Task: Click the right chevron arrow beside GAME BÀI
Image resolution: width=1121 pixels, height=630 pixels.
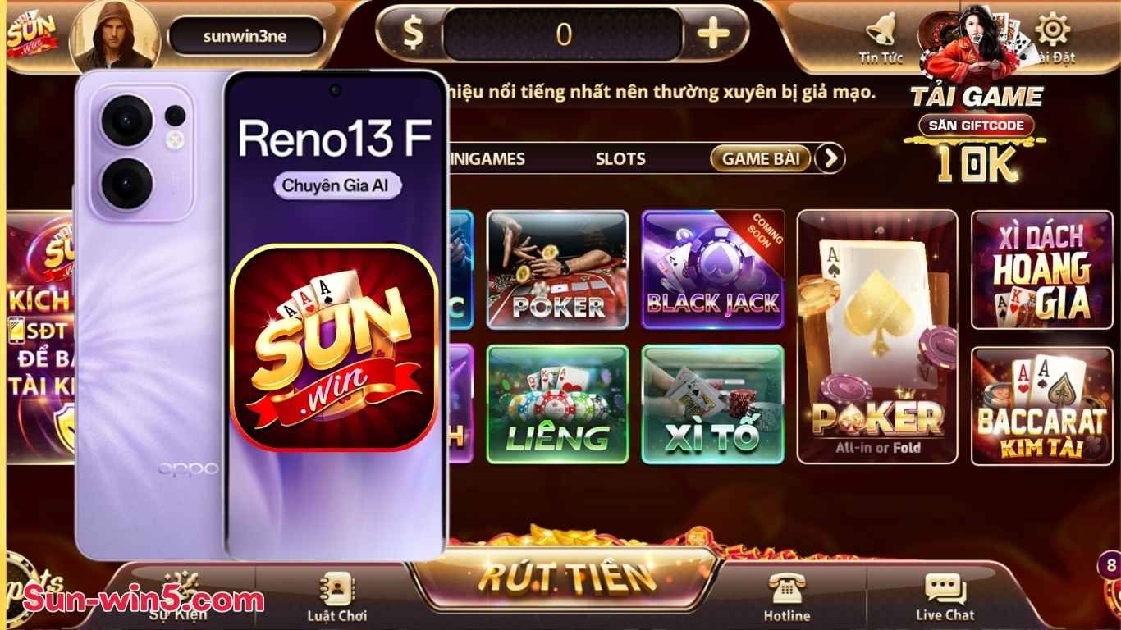Action: [830, 158]
